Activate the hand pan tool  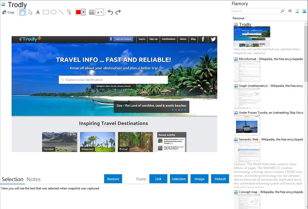(22, 12)
